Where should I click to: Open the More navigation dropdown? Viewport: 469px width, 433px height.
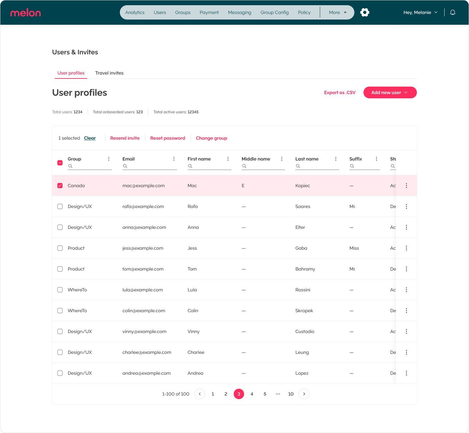click(337, 12)
